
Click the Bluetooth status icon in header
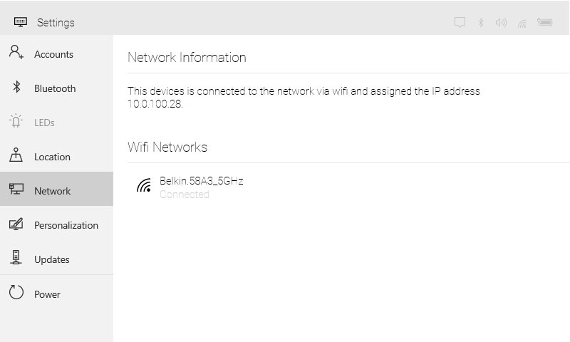[x=480, y=23]
